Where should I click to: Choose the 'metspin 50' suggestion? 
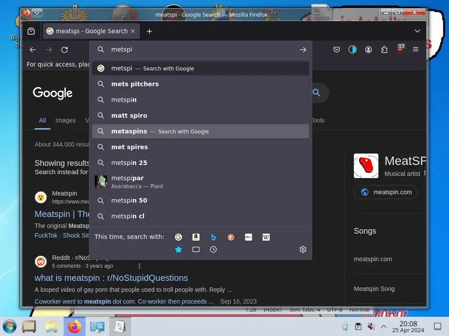point(200,200)
